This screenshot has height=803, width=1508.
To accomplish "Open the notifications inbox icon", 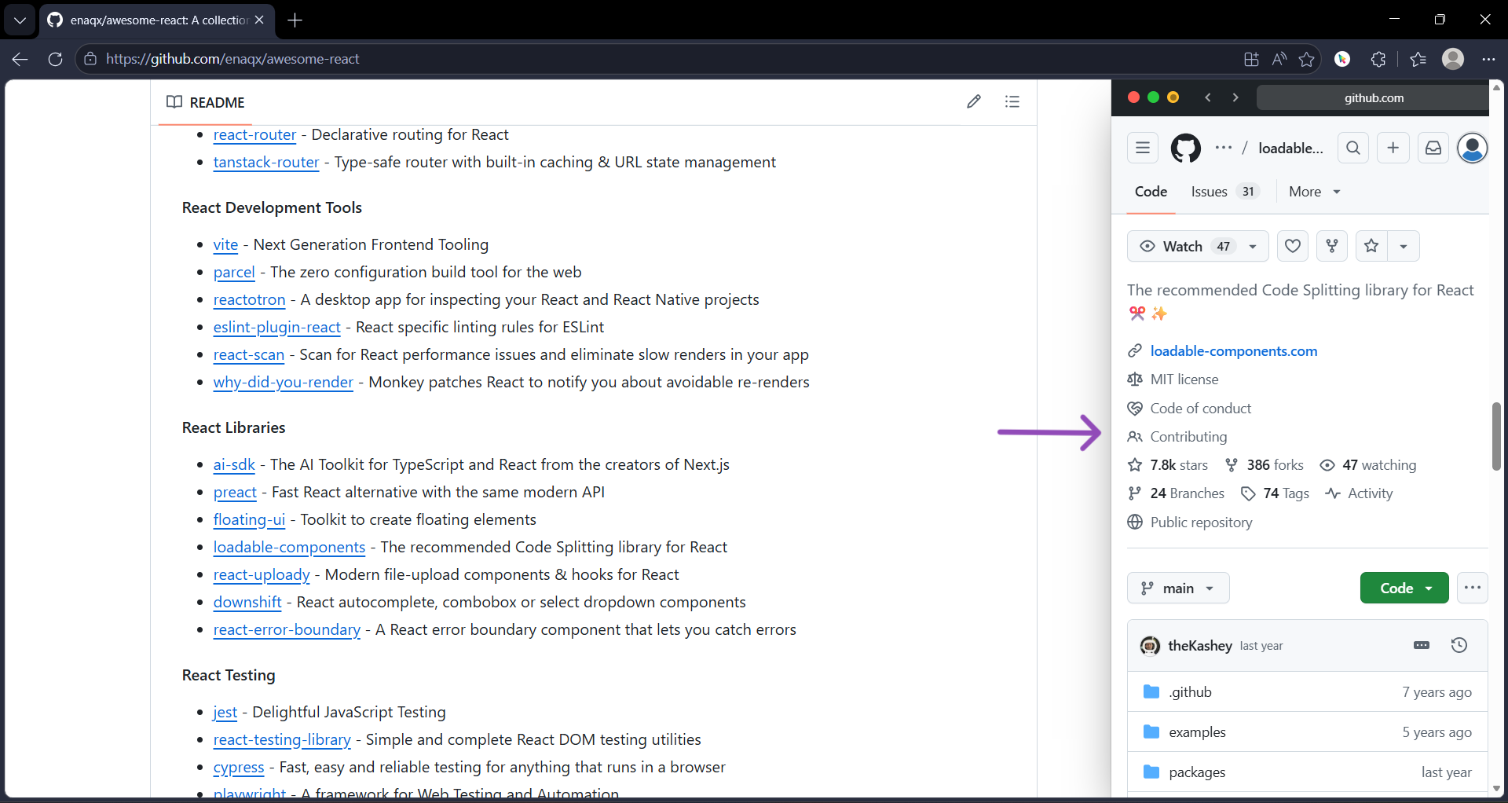I will pyautogui.click(x=1433, y=148).
